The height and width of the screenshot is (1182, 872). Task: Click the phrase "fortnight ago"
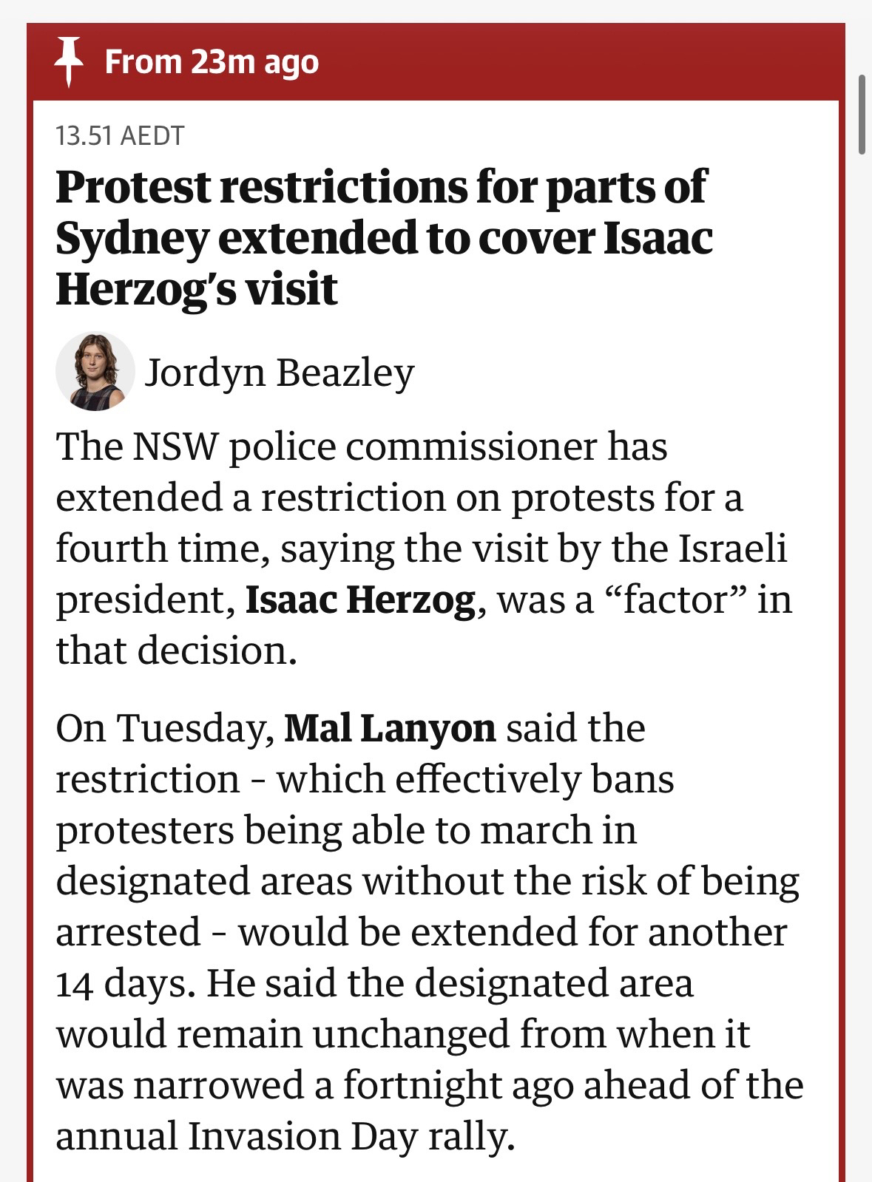point(456,1085)
